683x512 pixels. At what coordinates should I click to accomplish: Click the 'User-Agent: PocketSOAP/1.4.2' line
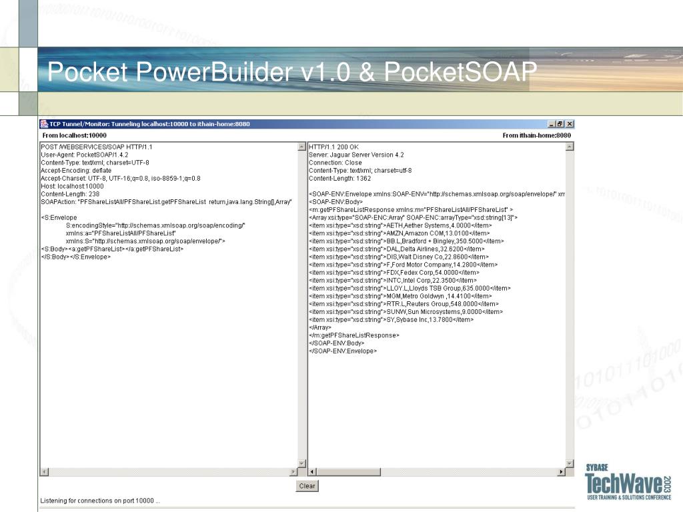pos(85,155)
